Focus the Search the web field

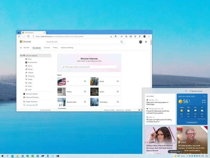pyautogui.click(x=85, y=42)
